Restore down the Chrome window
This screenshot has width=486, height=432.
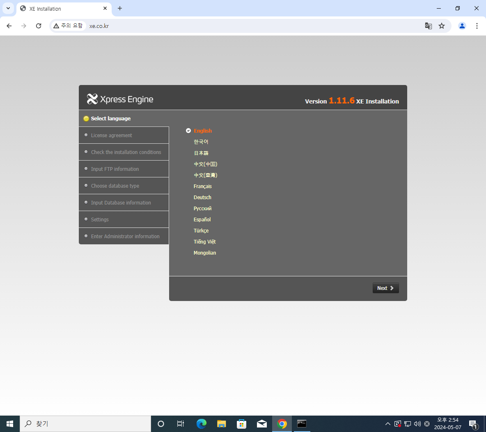pos(458,8)
